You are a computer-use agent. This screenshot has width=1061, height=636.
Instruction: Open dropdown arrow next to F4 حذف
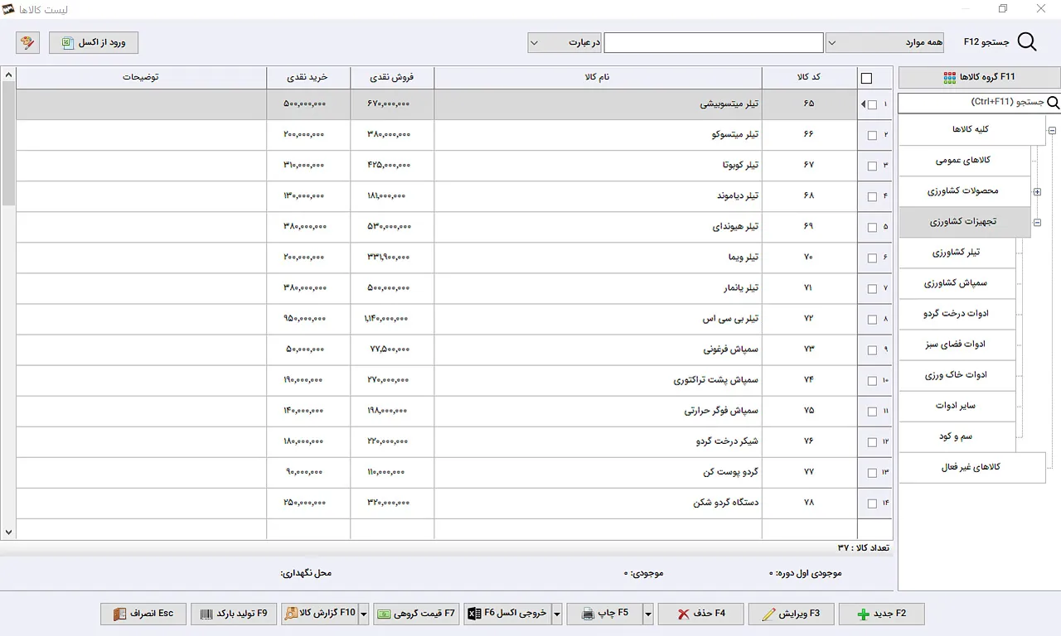[x=648, y=614]
